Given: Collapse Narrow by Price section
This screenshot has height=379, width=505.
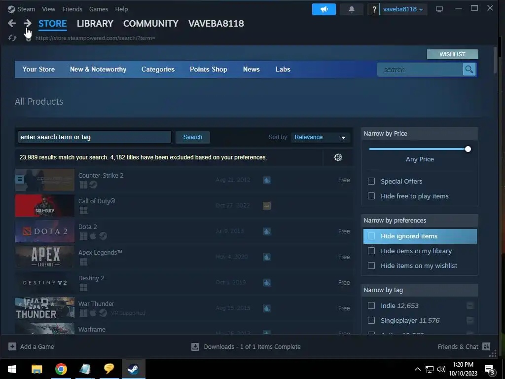Looking at the screenshot, I should tap(419, 134).
